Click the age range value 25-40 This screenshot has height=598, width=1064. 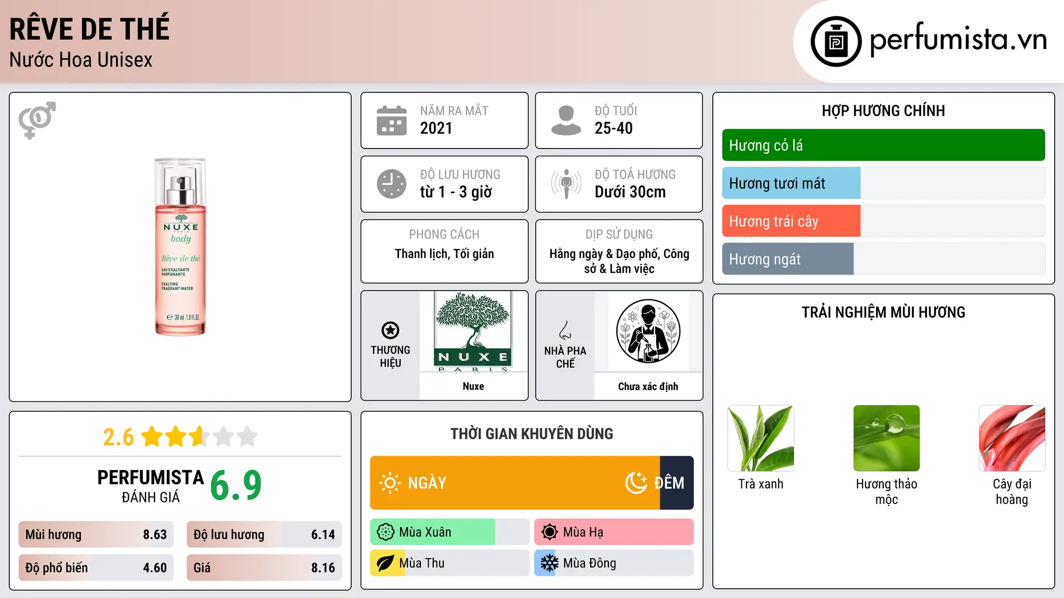(x=614, y=128)
